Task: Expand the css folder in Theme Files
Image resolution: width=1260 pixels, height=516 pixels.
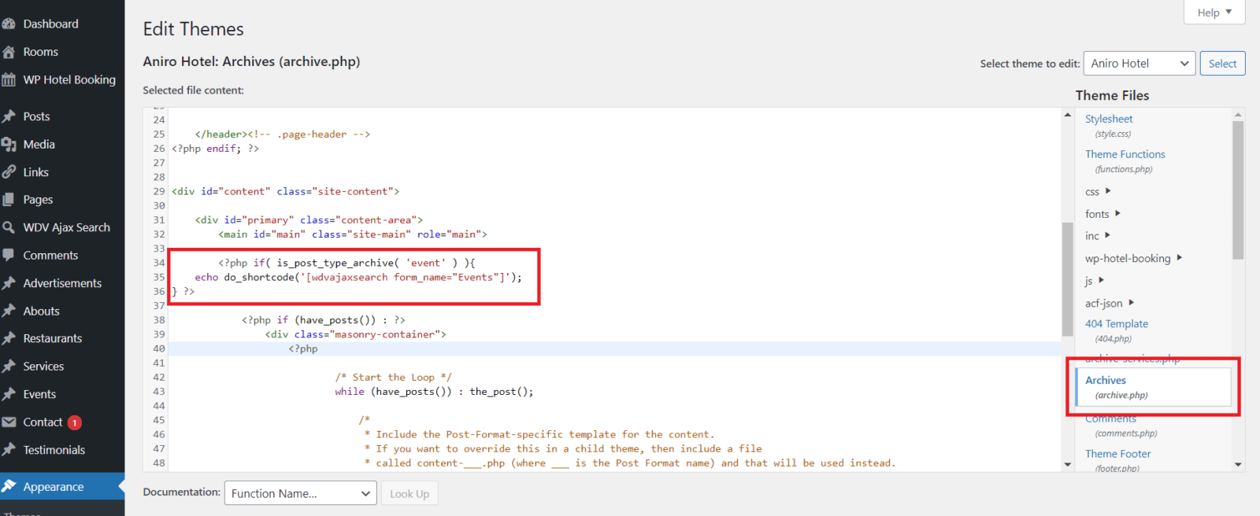Action: pyautogui.click(x=1098, y=191)
